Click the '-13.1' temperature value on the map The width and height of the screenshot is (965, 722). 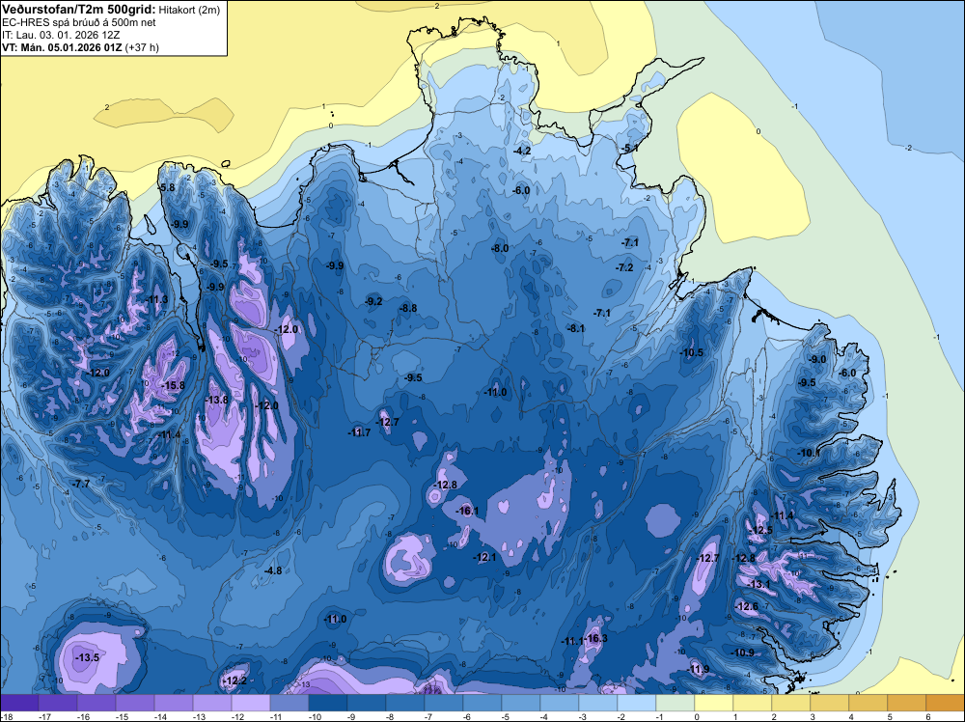pos(758,584)
